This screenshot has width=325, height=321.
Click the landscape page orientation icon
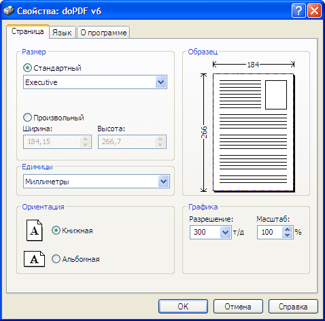pos(34,258)
